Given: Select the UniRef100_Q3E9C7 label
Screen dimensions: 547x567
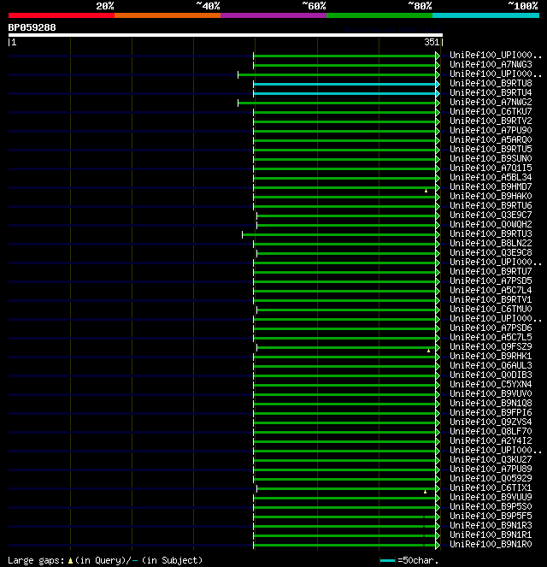Looking at the screenshot, I should [x=491, y=215].
